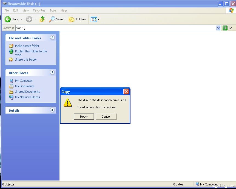Click the My Computer icon in sidebar
236x189 pixels.
pos(11,81)
